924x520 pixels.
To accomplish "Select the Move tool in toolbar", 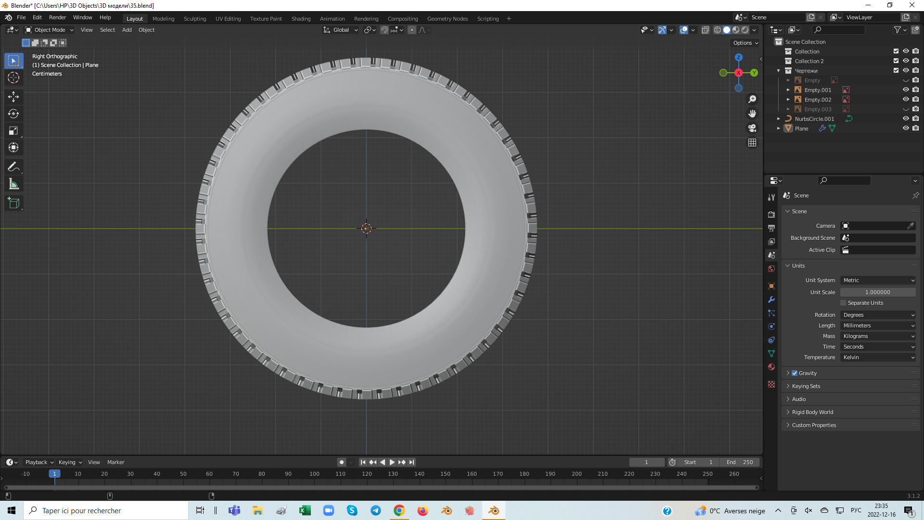I will (13, 97).
